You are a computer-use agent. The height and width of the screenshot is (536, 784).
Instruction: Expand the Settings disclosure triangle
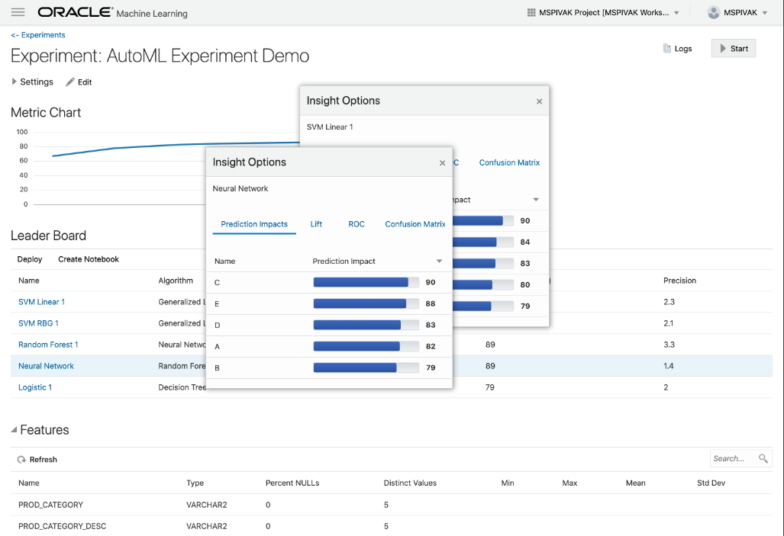[x=14, y=82]
